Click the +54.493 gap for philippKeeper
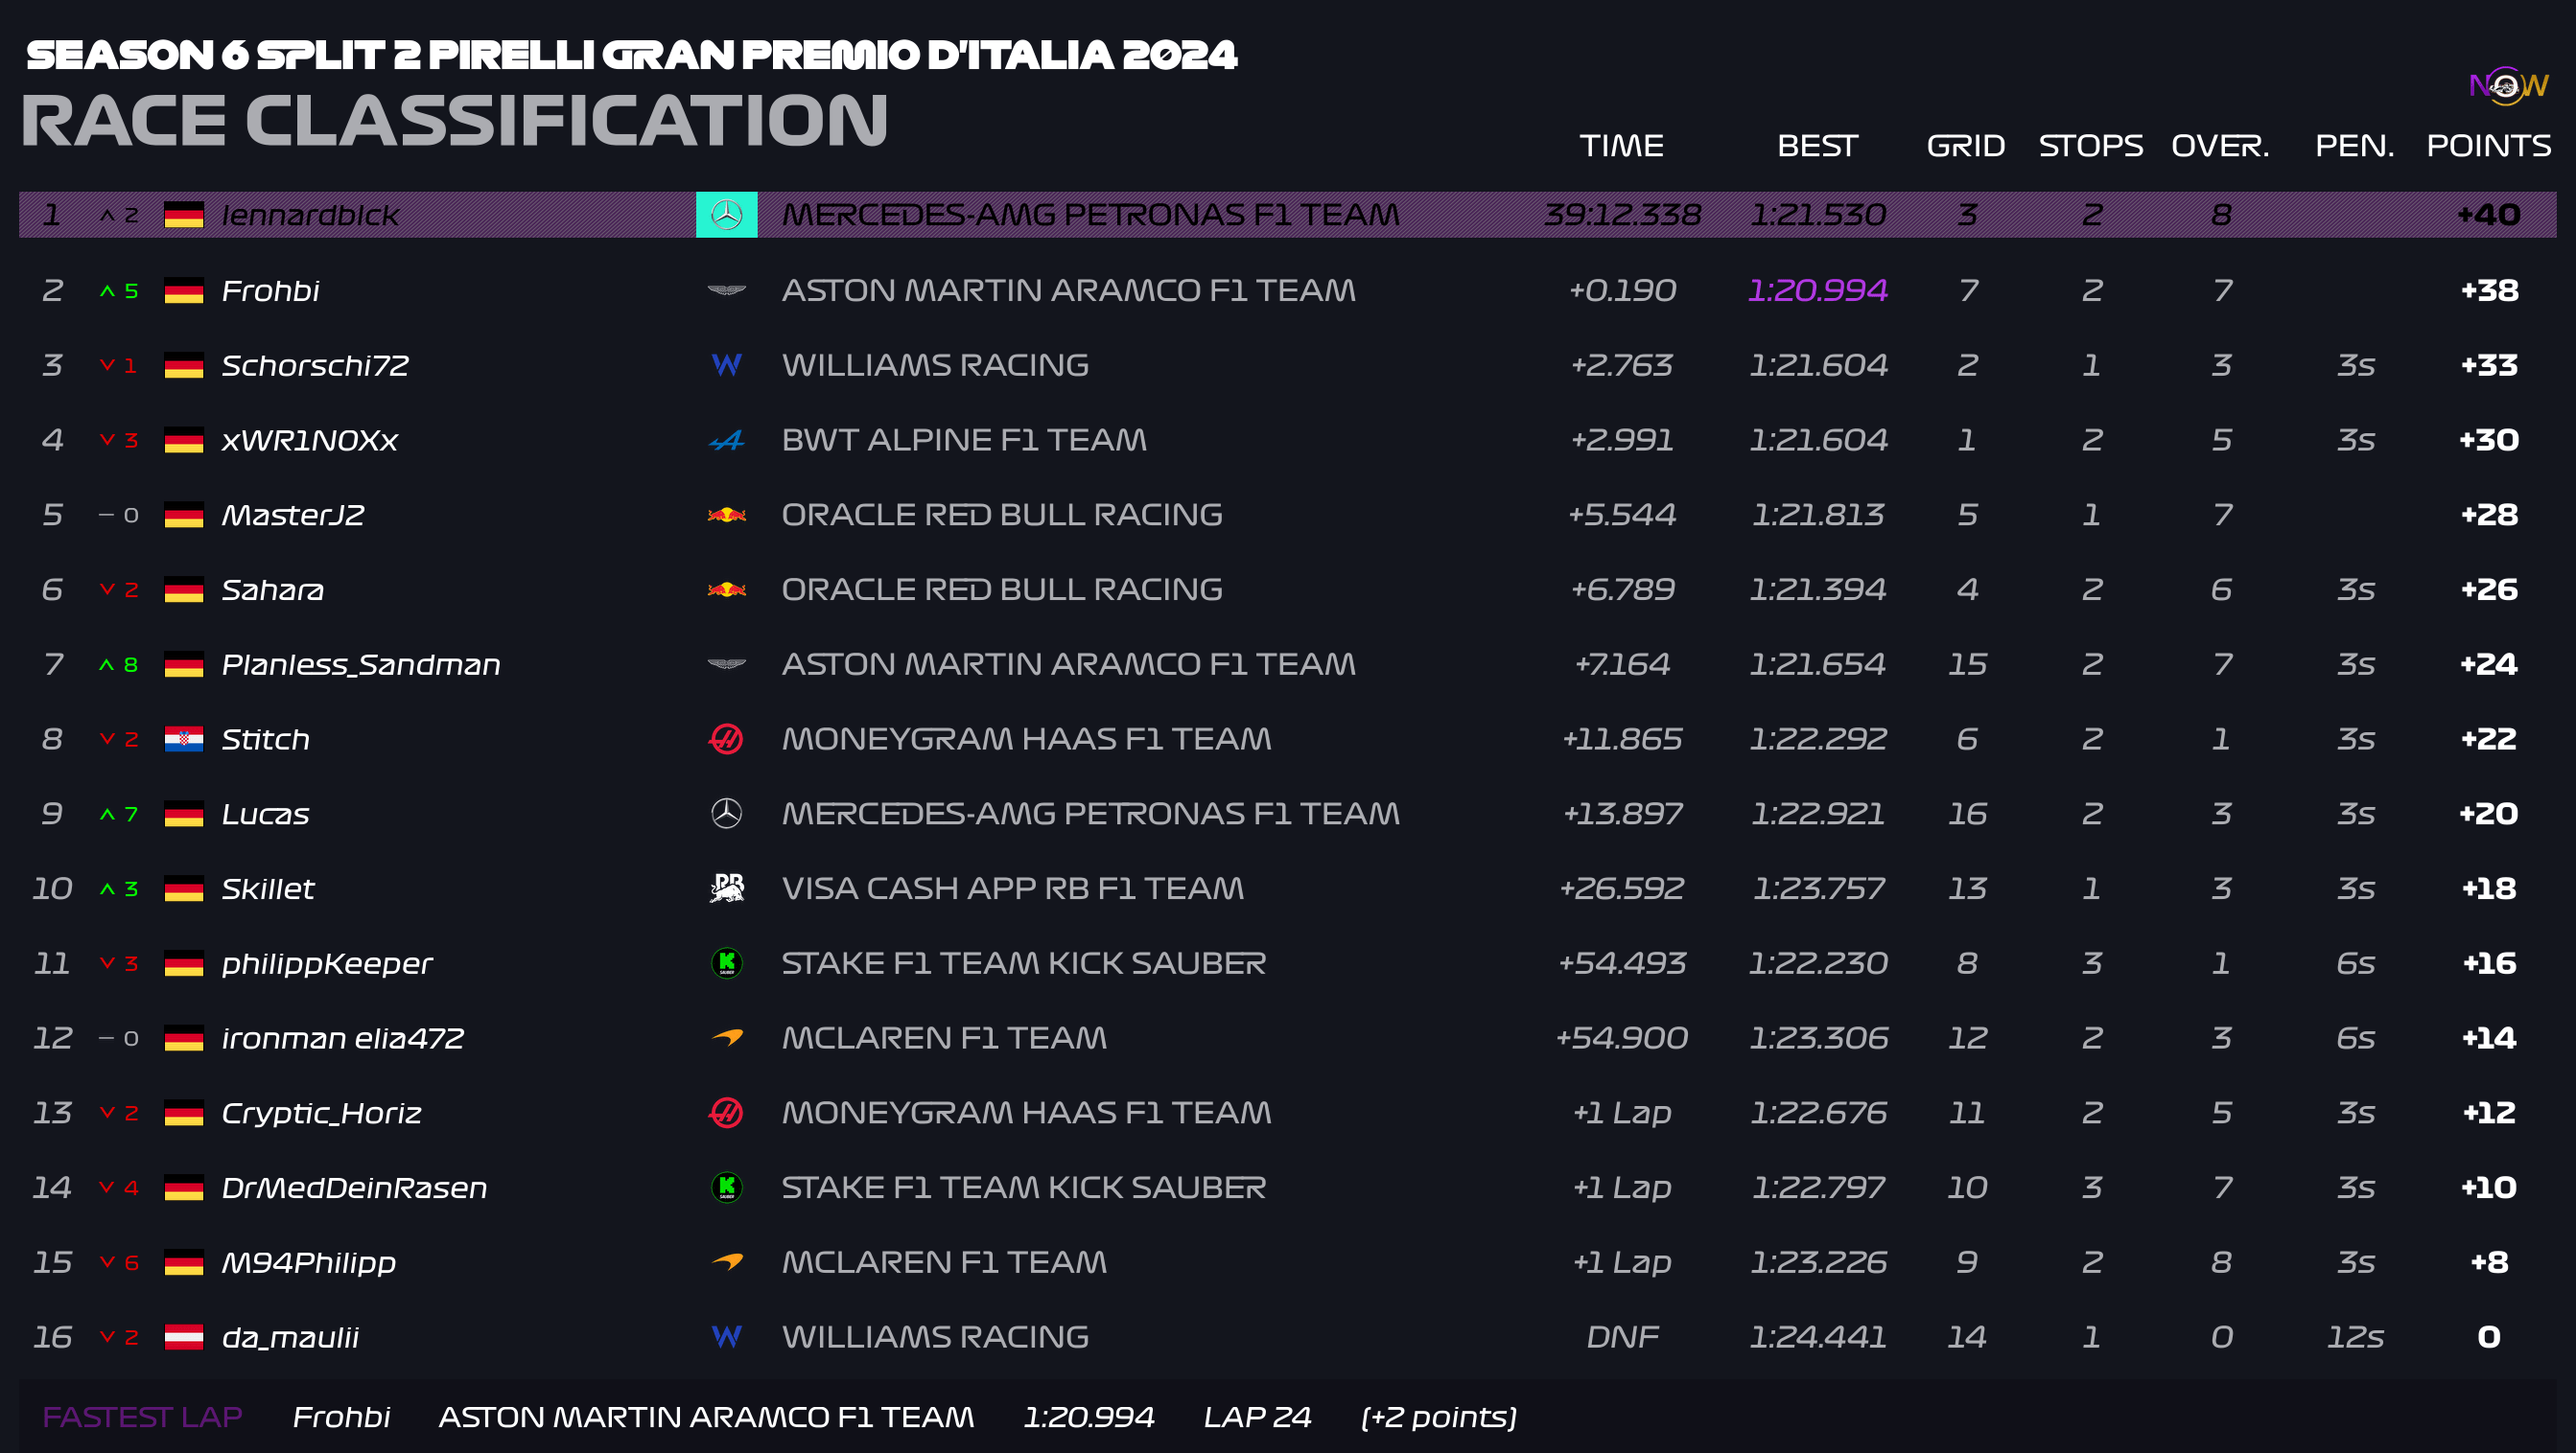The height and width of the screenshot is (1453, 2576). [x=1622, y=963]
